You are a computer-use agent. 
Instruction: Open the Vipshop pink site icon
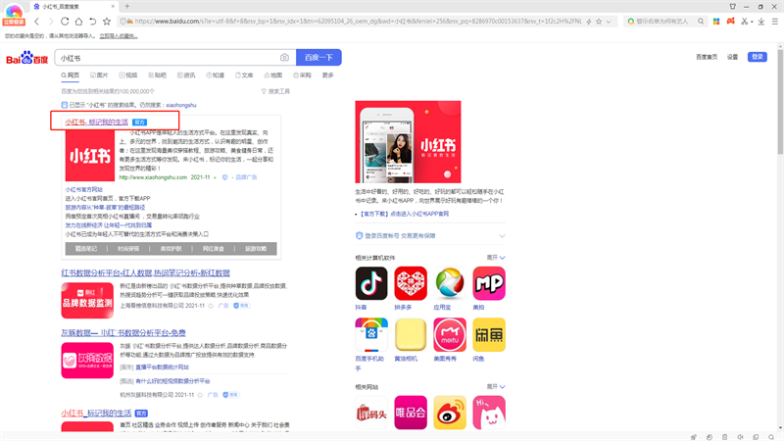(411, 413)
